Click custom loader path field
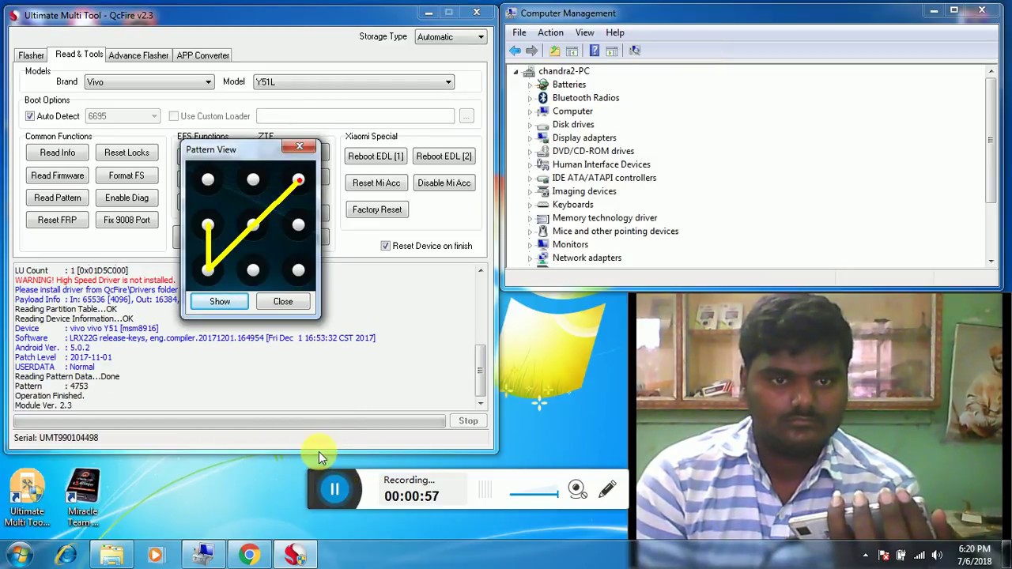Screen dimensions: 1012x569 [355, 116]
